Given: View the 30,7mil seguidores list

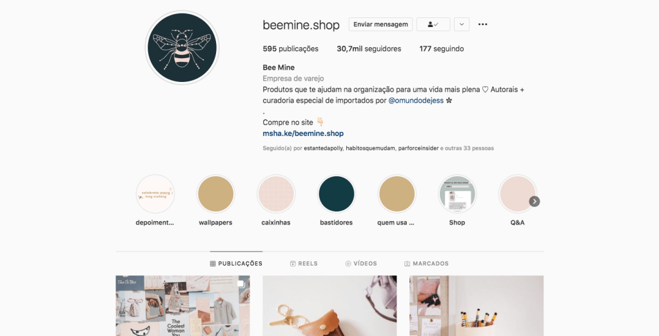Looking at the screenshot, I should tap(369, 49).
